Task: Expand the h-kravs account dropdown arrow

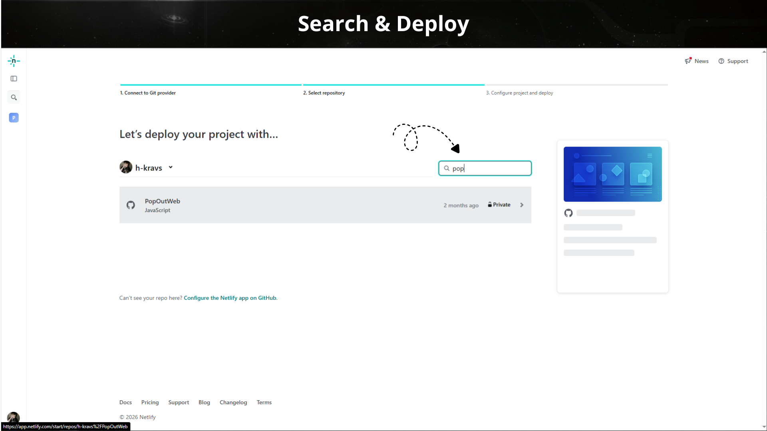Action: (171, 167)
